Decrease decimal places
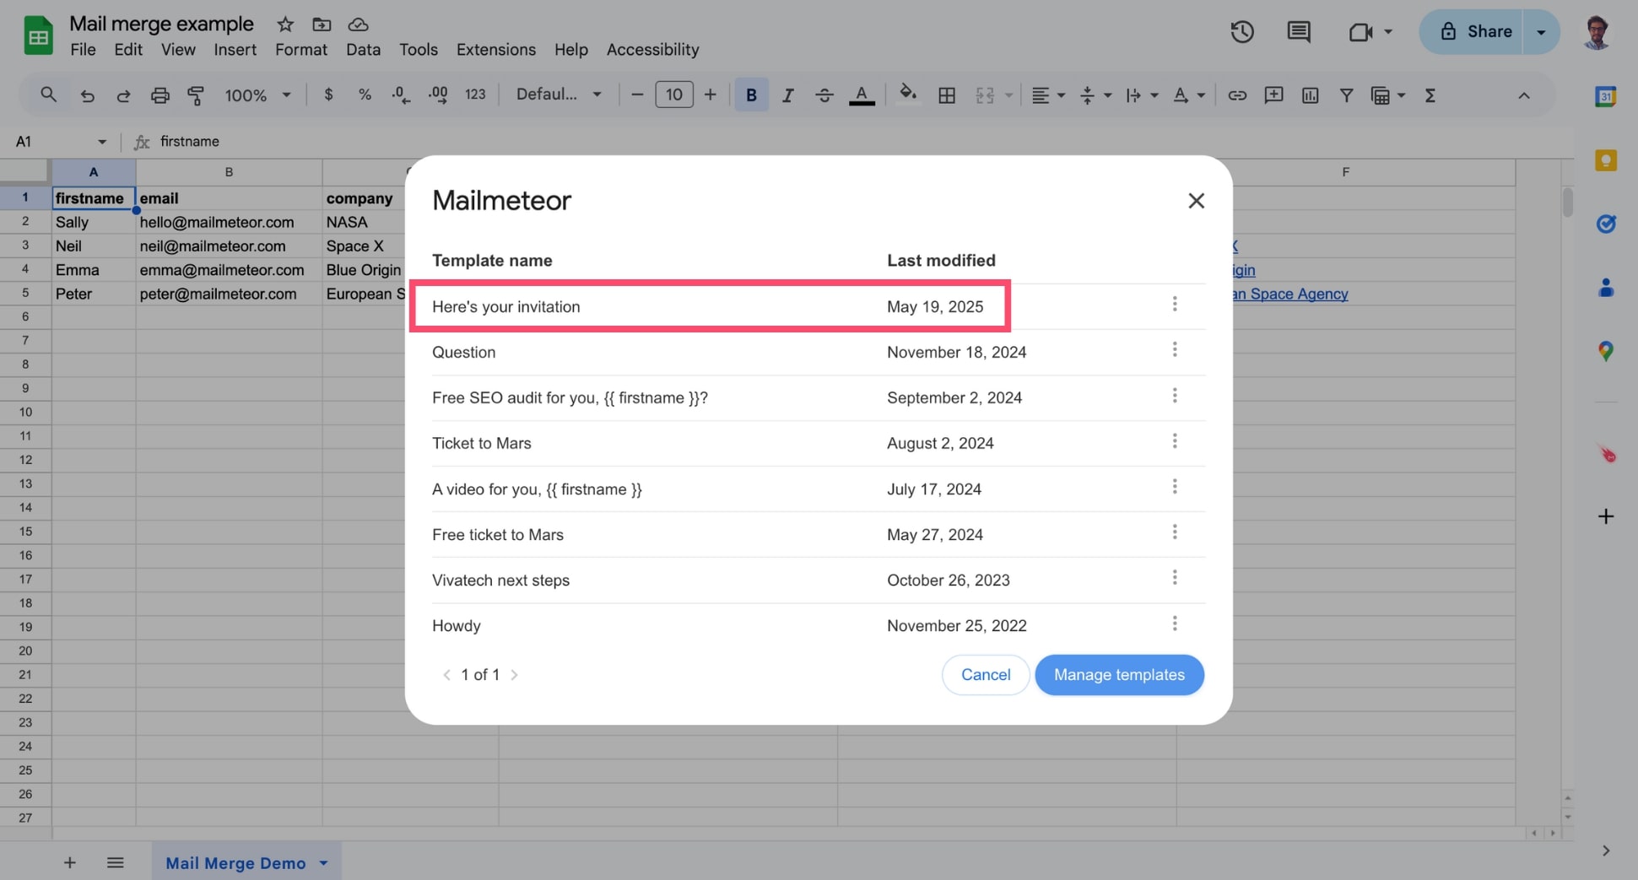The width and height of the screenshot is (1638, 880). click(401, 95)
